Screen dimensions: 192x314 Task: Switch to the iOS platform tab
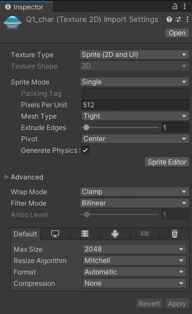click(x=145, y=234)
